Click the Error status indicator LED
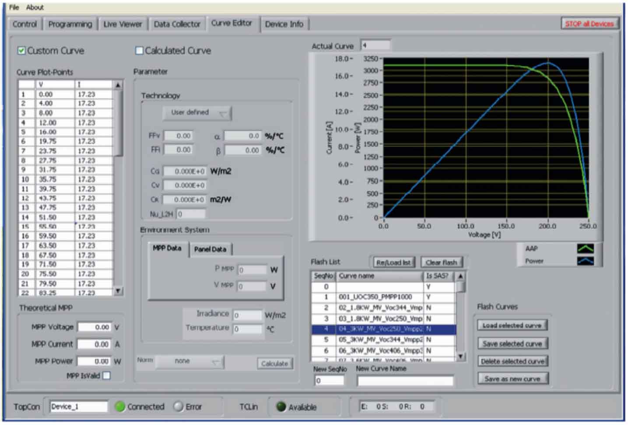628x425 pixels. pyautogui.click(x=178, y=407)
